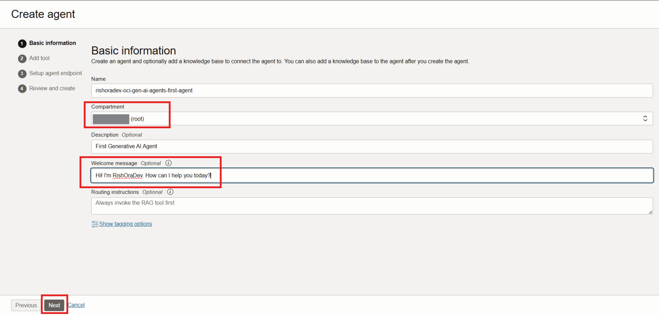
Task: Select the Compartment (root) field
Action: (366, 119)
